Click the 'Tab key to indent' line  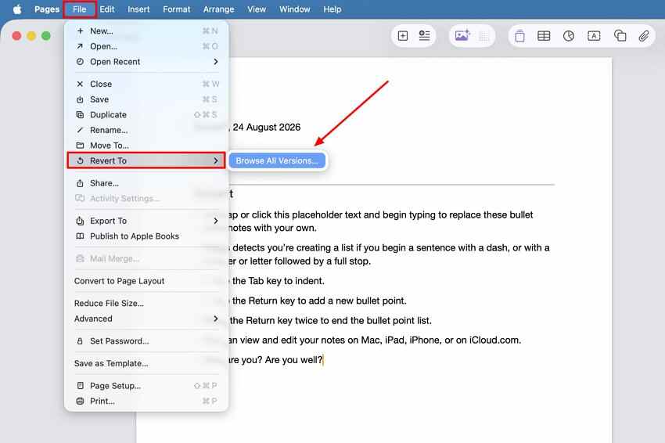pos(278,281)
